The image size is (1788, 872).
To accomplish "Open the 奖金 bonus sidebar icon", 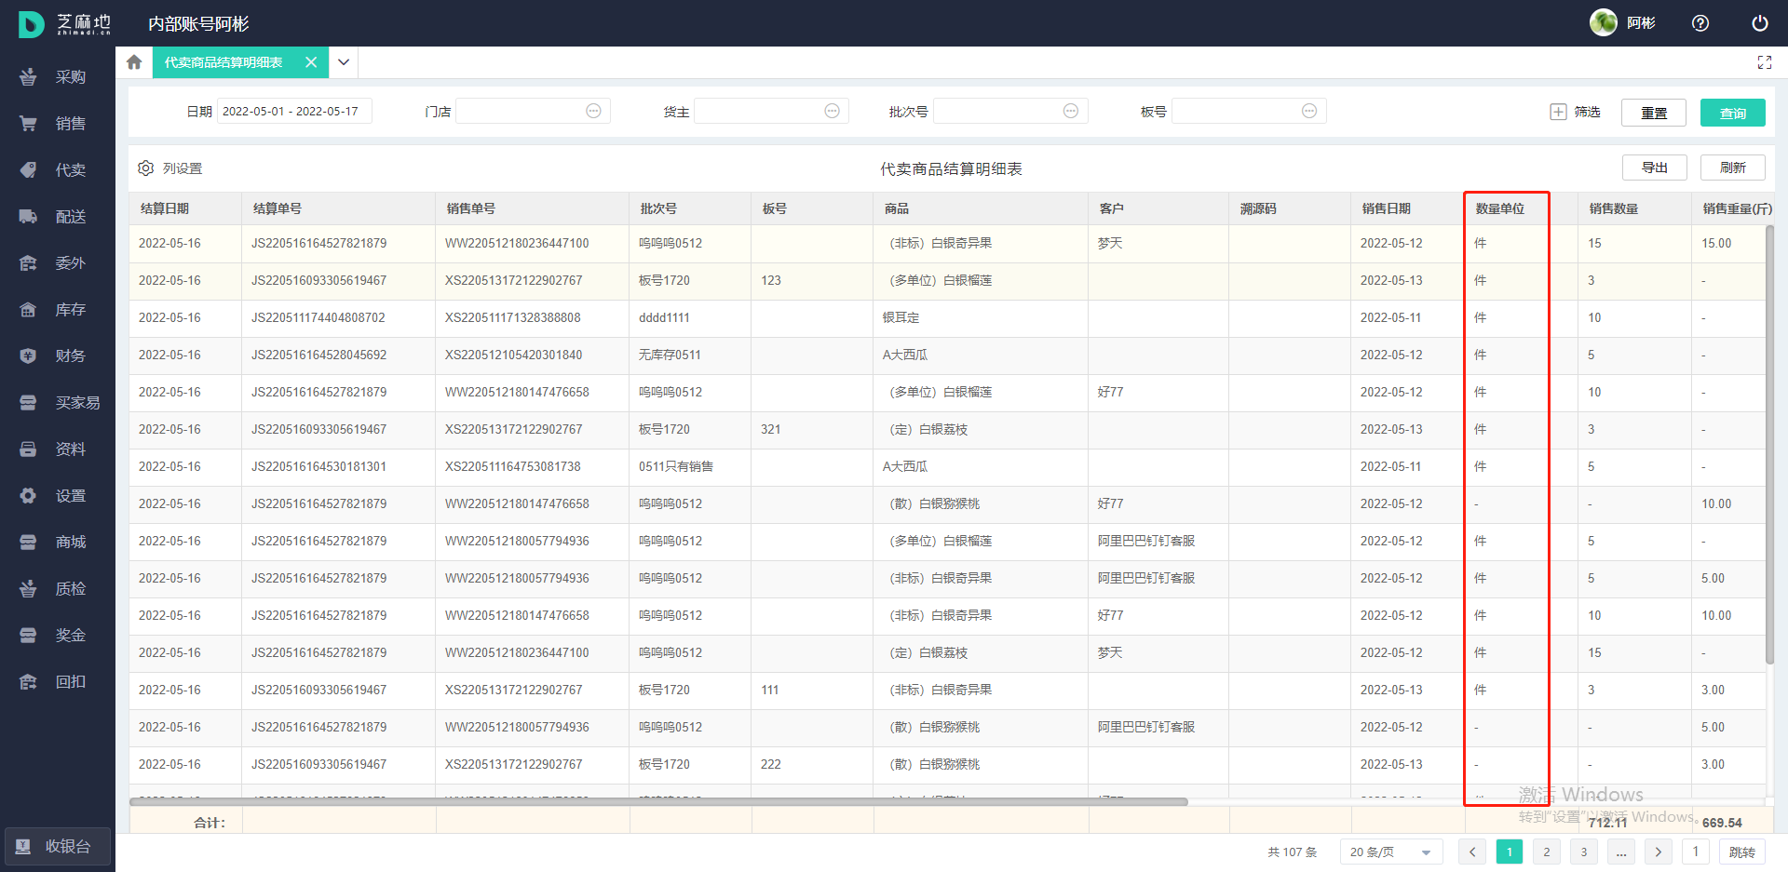I will pos(28,635).
